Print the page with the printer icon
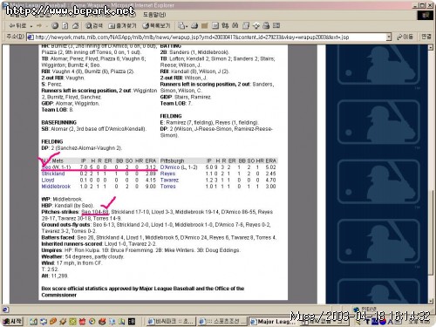436x327 pixels. pyautogui.click(x=194, y=26)
